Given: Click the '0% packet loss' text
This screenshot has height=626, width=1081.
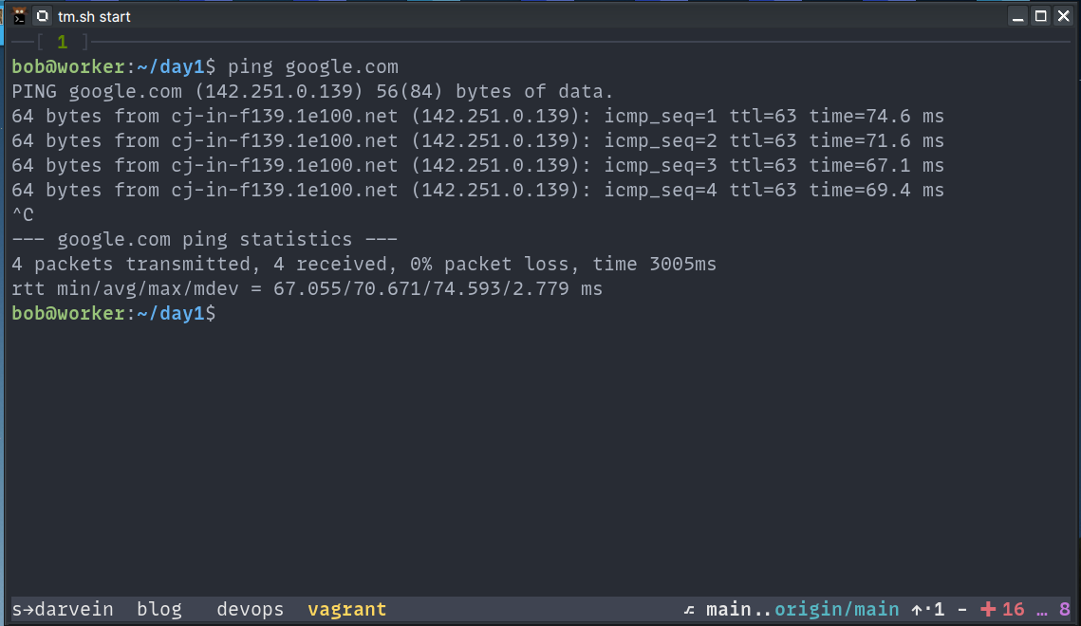Looking at the screenshot, I should click(490, 265).
